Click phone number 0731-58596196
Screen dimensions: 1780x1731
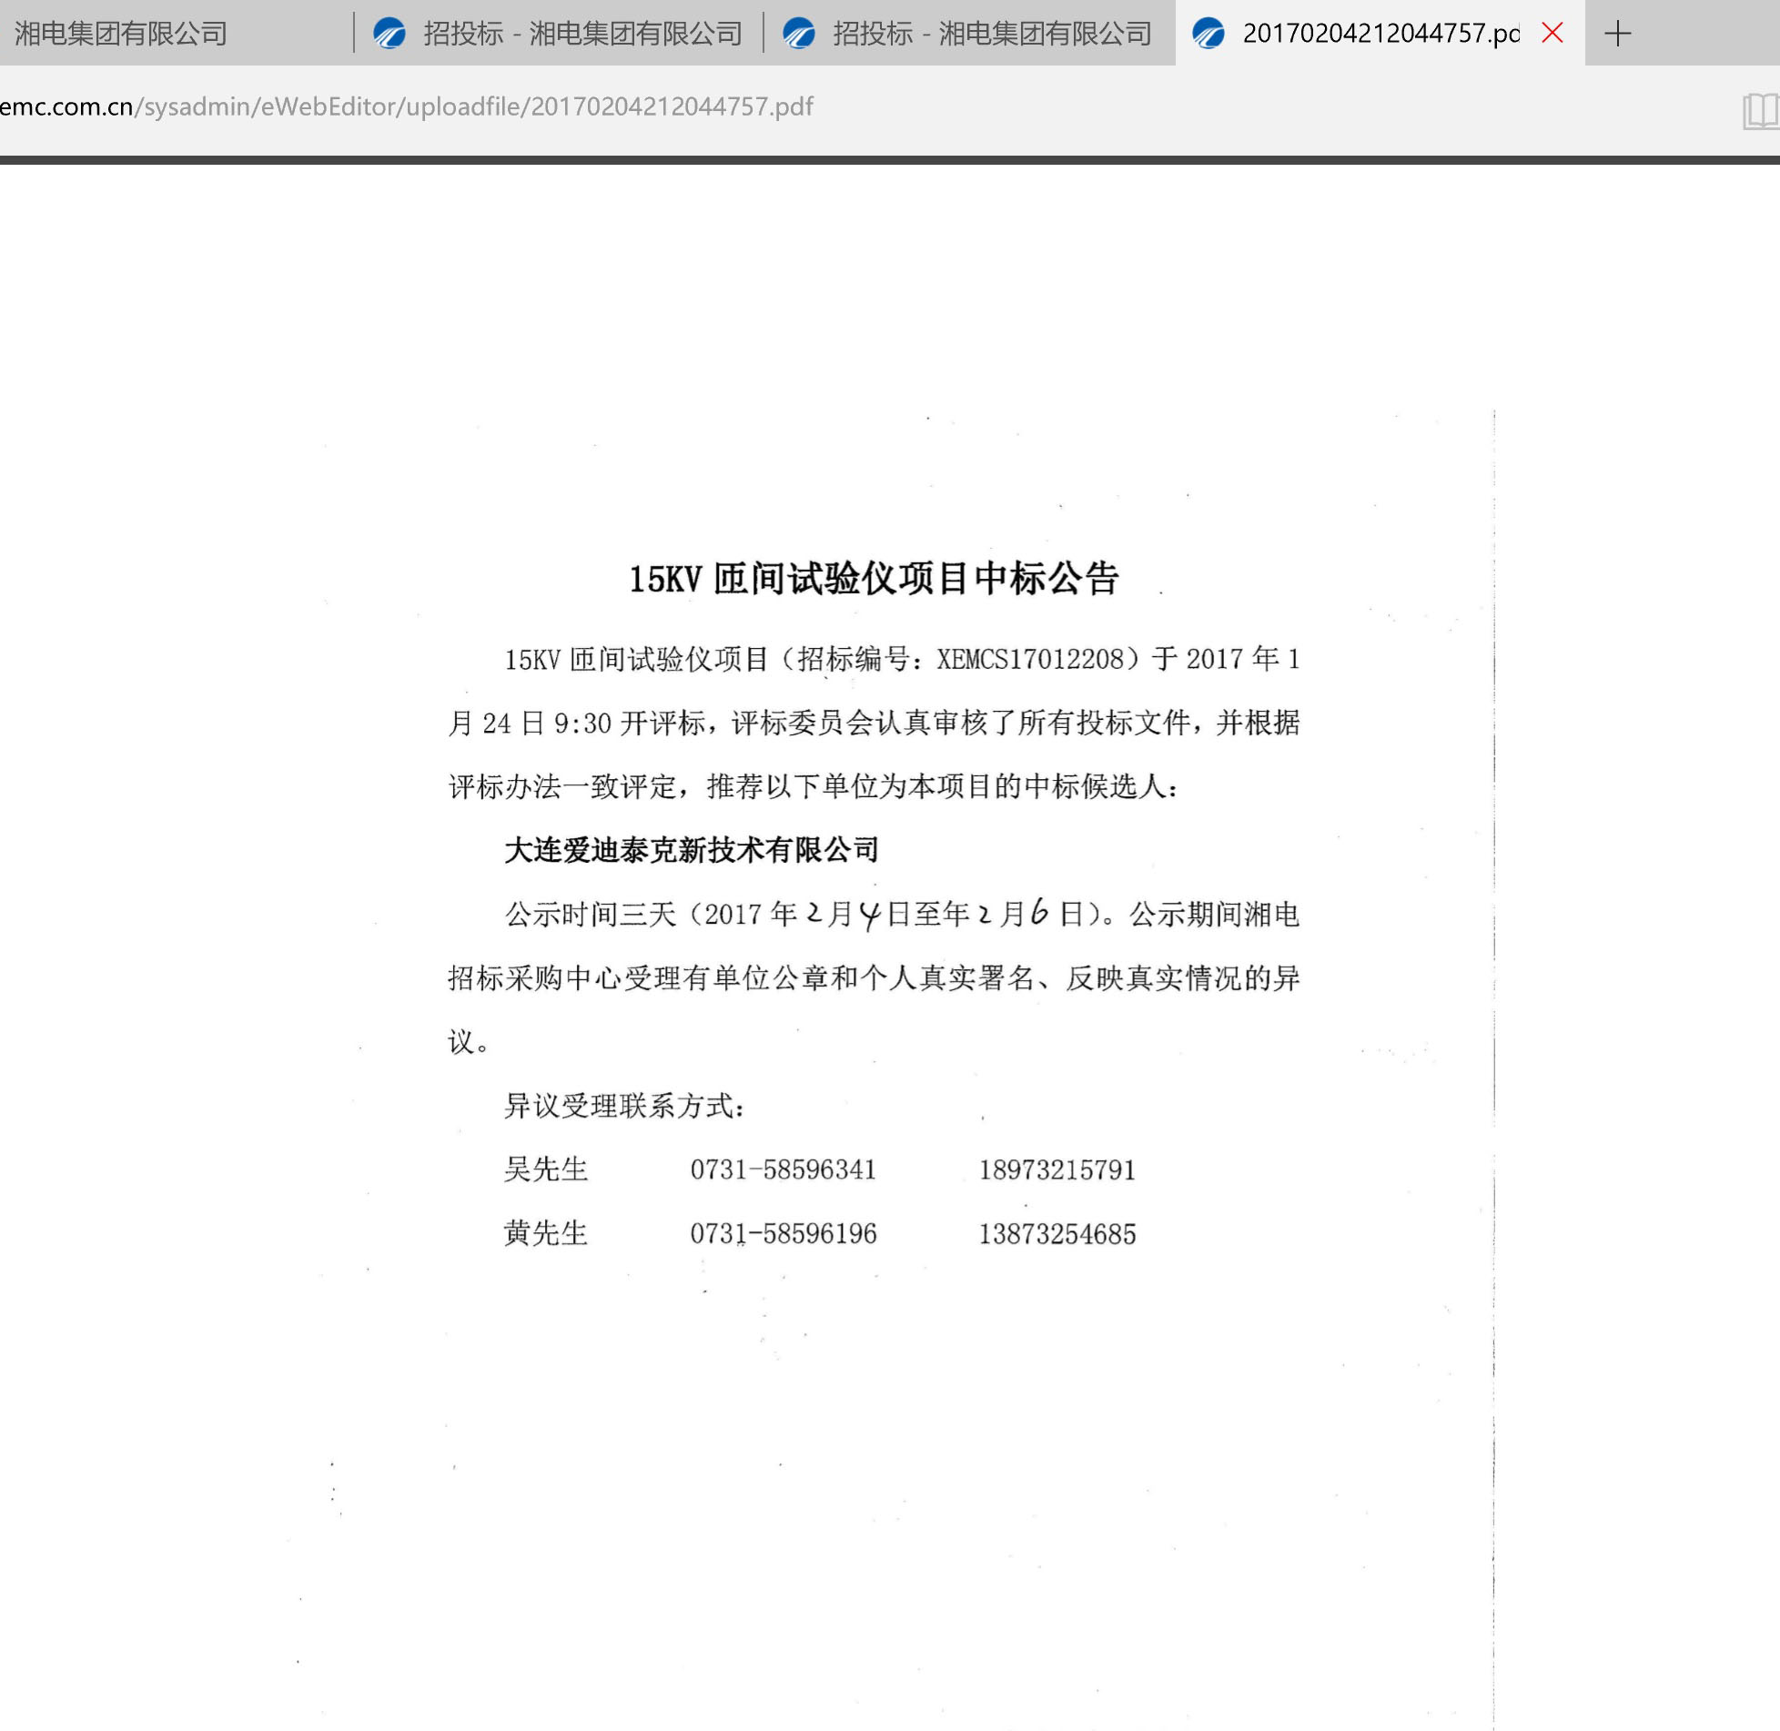783,1234
